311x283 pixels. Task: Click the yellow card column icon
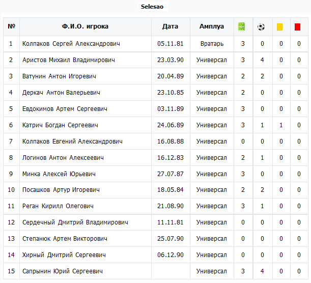[x=279, y=27]
